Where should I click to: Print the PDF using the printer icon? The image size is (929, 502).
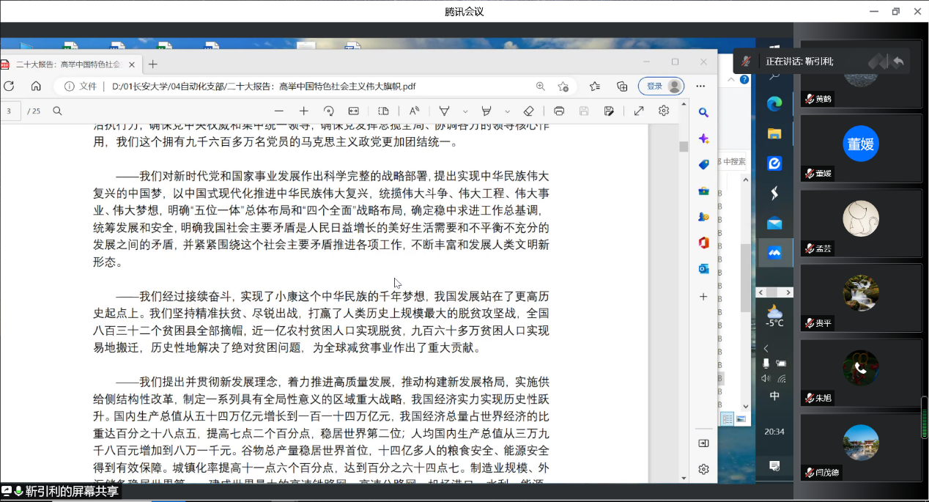click(x=559, y=111)
